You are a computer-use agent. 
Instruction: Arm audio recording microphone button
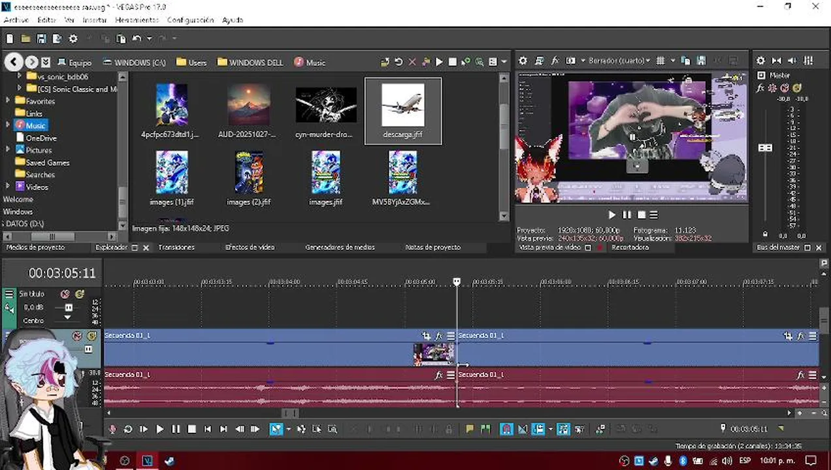tap(112, 429)
